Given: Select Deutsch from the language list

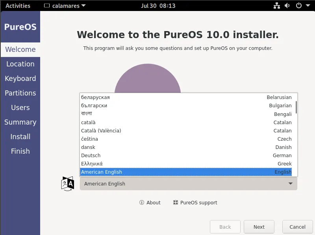Looking at the screenshot, I should tap(91, 155).
